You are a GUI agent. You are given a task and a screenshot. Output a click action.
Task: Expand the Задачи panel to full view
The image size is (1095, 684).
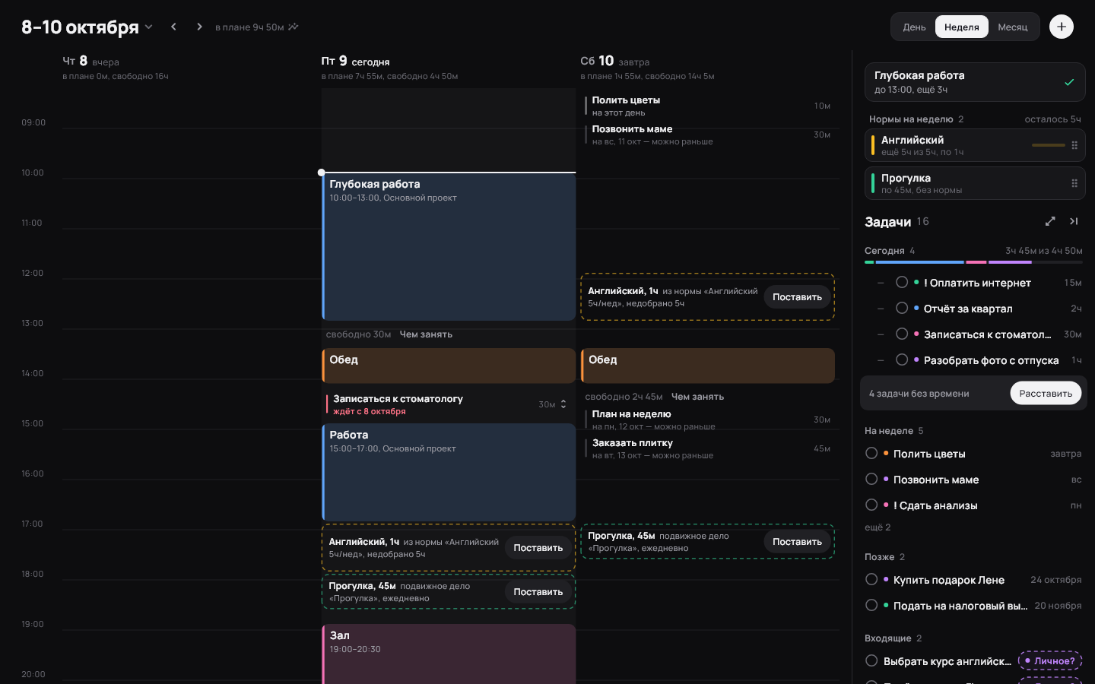[1050, 221]
